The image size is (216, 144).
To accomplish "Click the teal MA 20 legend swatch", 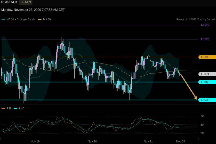I will coord(3,19).
